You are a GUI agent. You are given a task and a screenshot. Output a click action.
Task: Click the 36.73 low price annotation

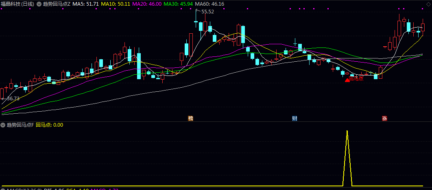pos(12,99)
